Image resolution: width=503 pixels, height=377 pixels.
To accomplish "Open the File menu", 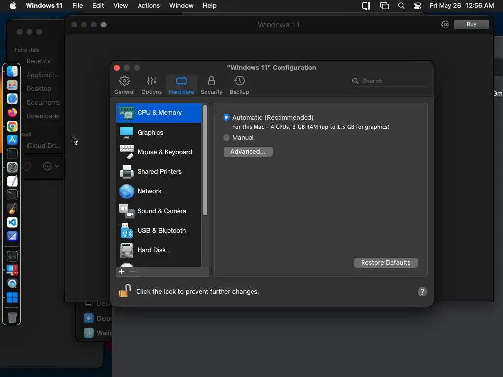I will tap(77, 6).
